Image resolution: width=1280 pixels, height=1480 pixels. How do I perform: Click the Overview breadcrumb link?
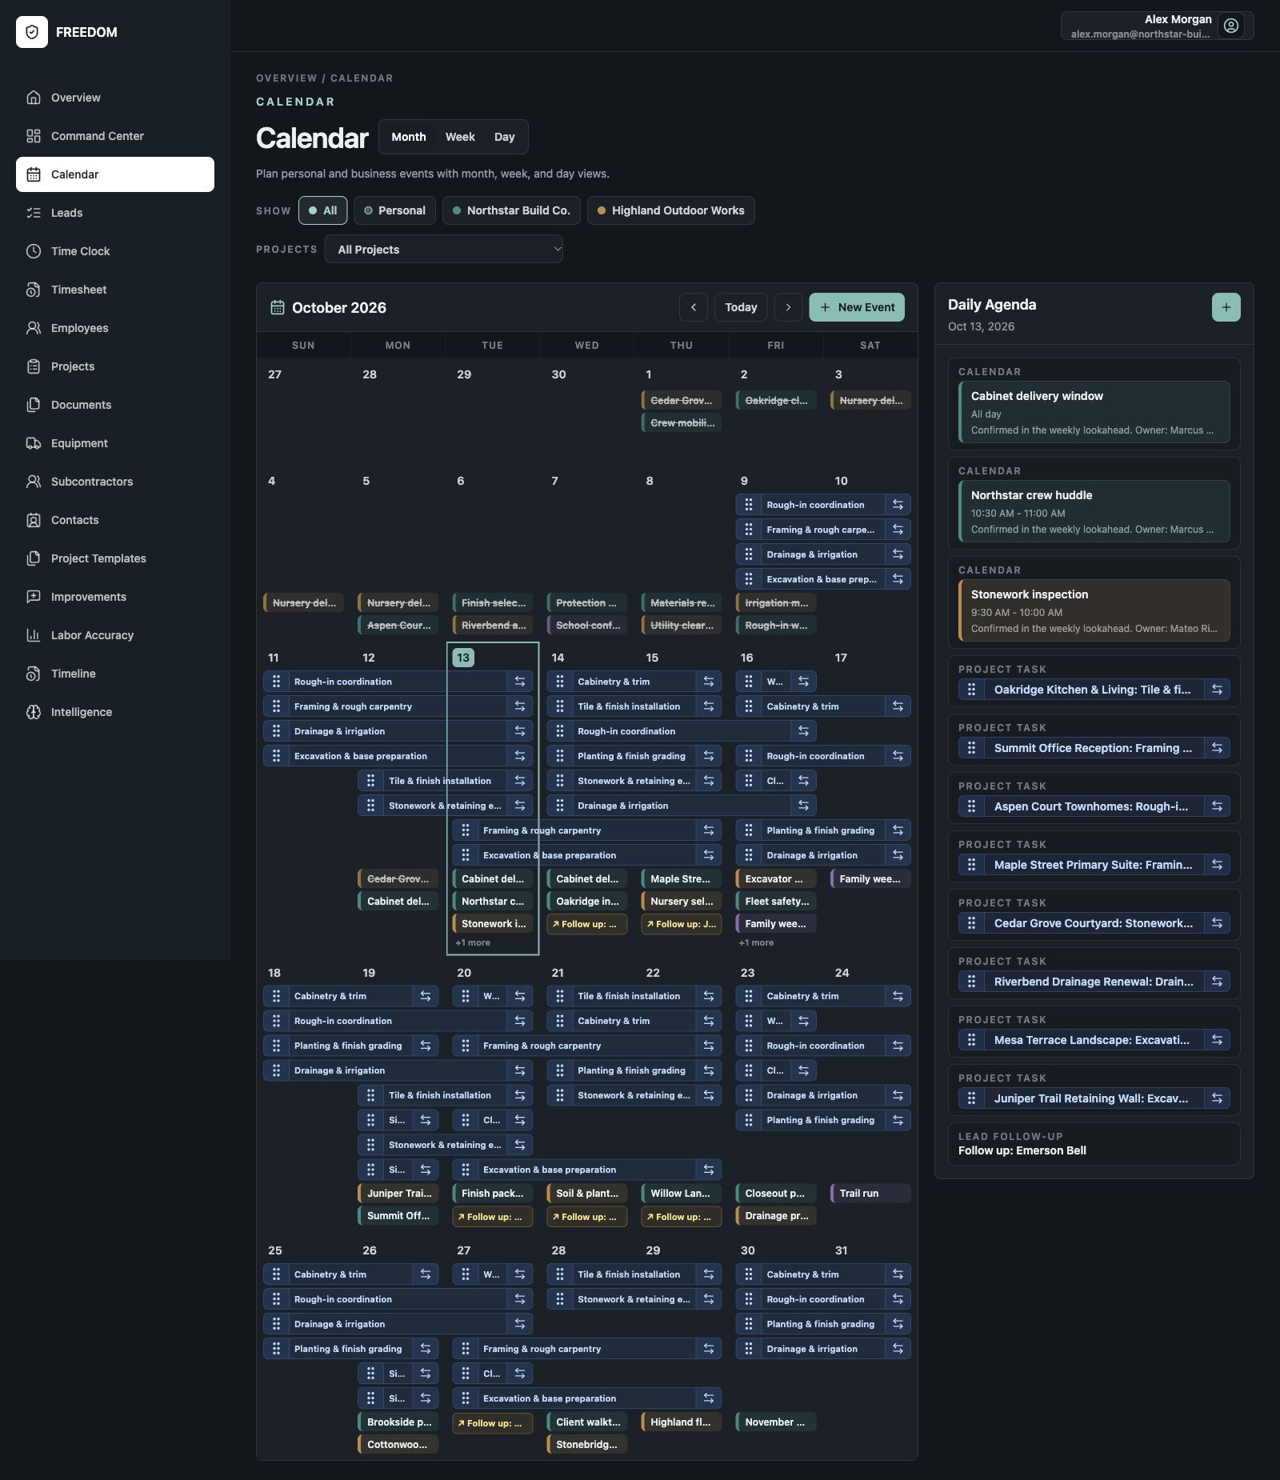click(x=286, y=78)
